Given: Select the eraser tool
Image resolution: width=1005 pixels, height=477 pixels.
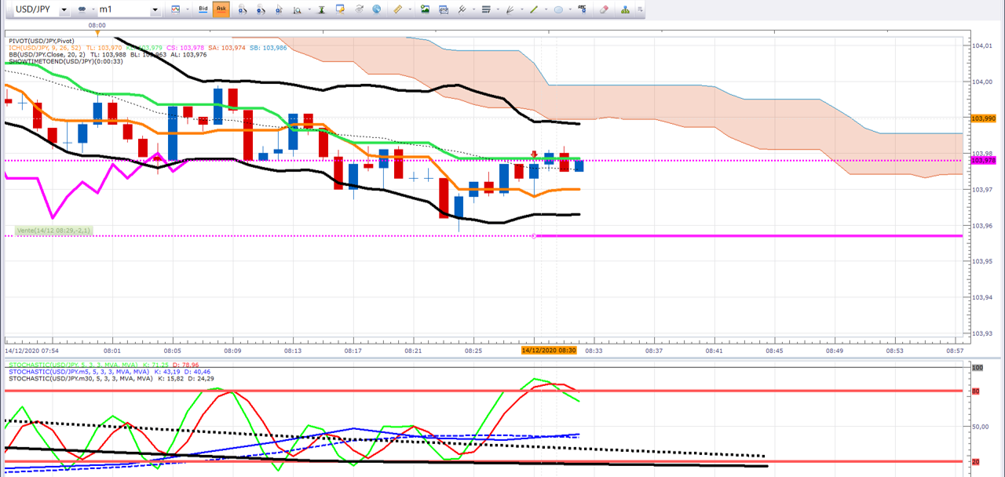Looking at the screenshot, I should coord(603,9).
